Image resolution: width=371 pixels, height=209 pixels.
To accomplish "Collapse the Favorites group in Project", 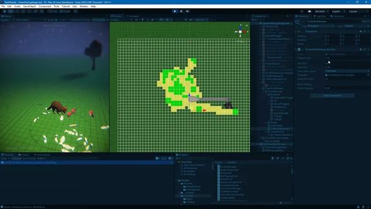I will coord(176,162).
